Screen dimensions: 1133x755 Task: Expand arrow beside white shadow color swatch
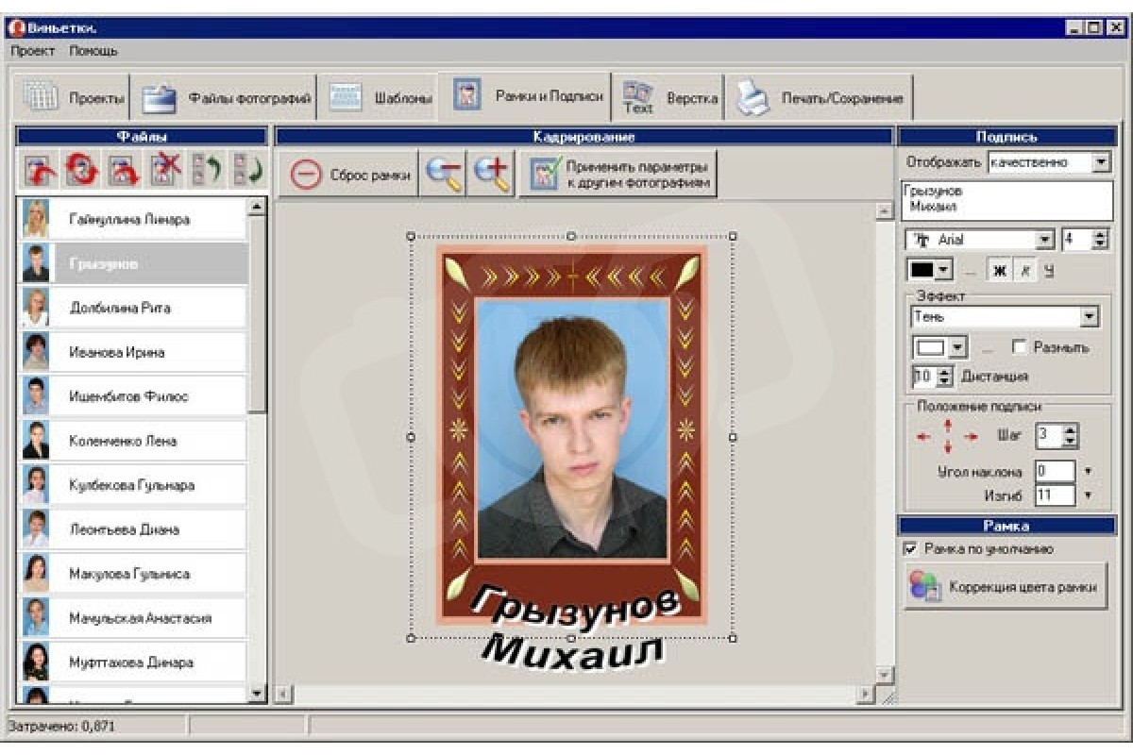[x=957, y=348]
